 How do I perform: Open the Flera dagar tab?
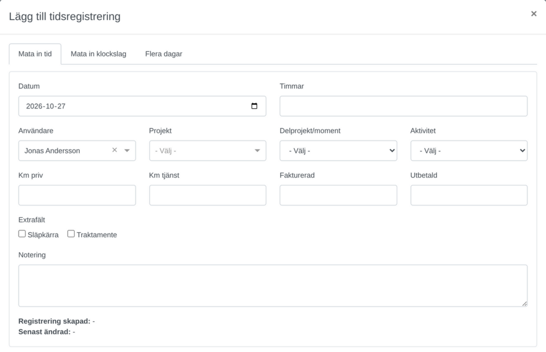164,54
